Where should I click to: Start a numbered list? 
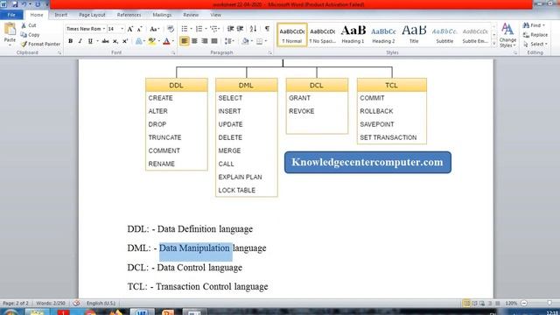[199, 29]
